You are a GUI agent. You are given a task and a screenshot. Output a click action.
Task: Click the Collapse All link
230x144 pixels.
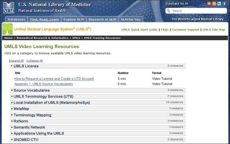[x=34, y=61]
